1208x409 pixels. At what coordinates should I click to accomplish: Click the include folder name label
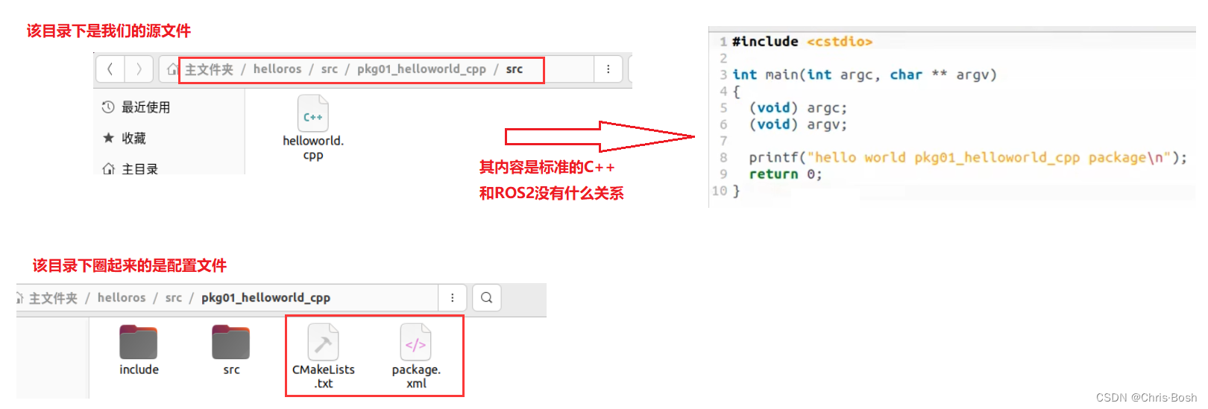coord(139,370)
